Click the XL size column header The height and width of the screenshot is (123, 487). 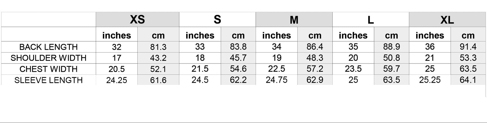tap(447, 20)
